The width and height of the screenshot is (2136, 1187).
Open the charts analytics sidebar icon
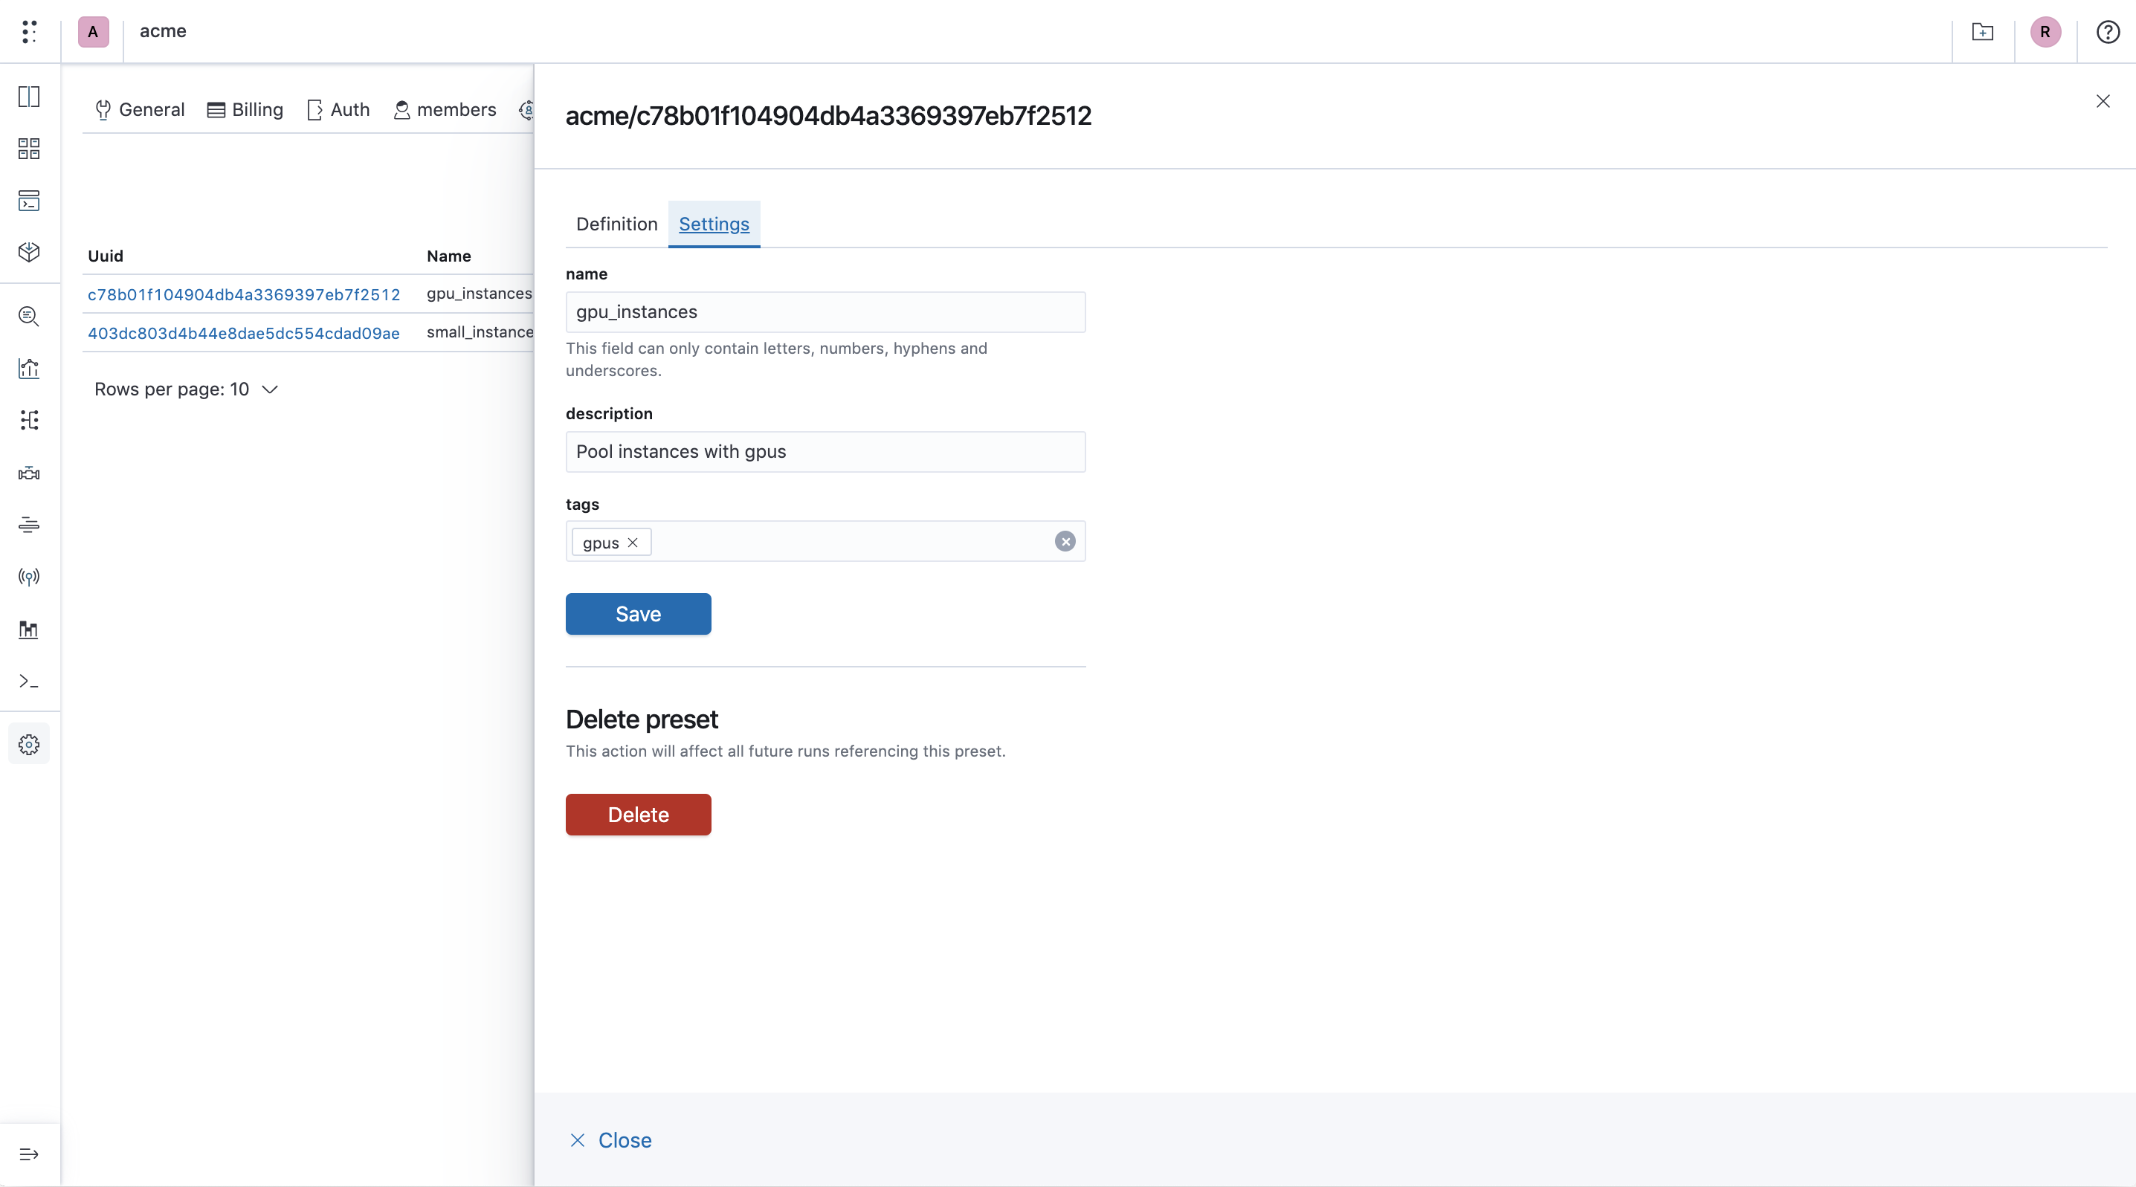29,368
